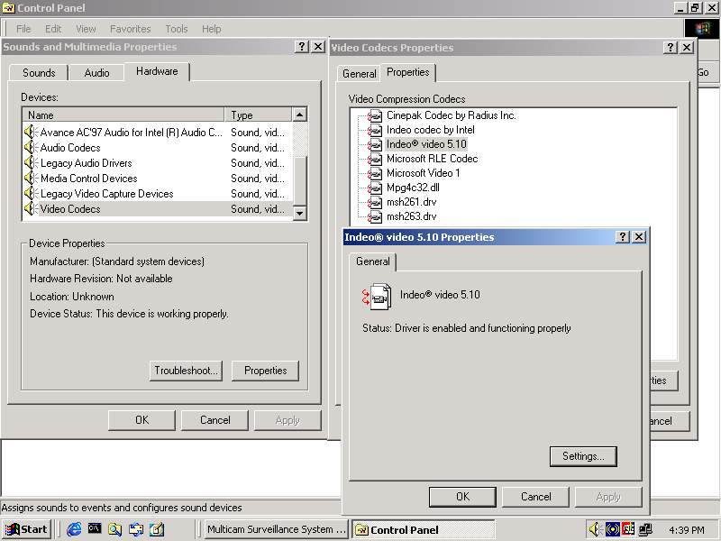This screenshot has width=721, height=541.
Task: Click the codec icon for Indeo codec by Intel
Action: [375, 130]
